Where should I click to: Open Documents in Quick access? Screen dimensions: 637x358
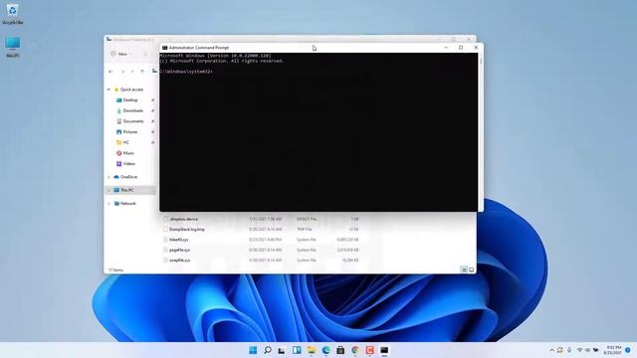(x=130, y=121)
